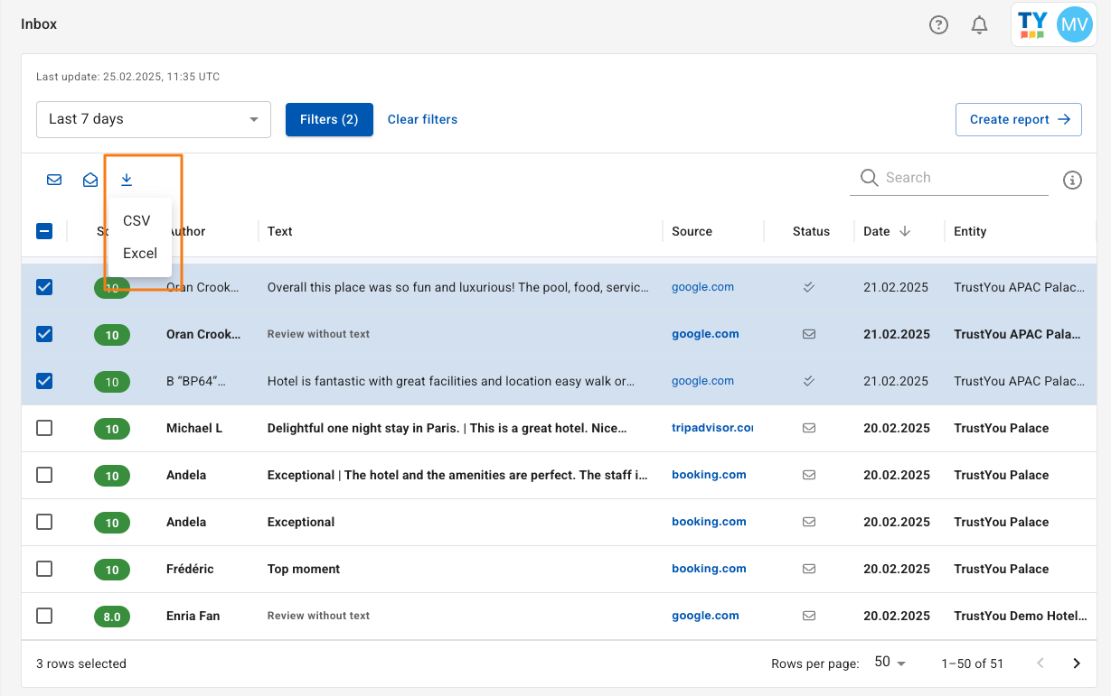Image resolution: width=1111 pixels, height=696 pixels.
Task: Toggle the select-all header checkbox
Action: 44,231
